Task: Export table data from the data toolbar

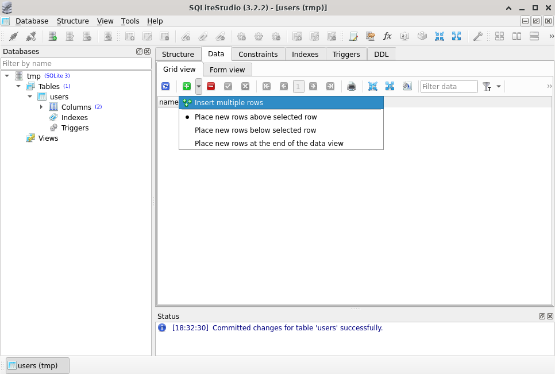Action: pyautogui.click(x=390, y=86)
